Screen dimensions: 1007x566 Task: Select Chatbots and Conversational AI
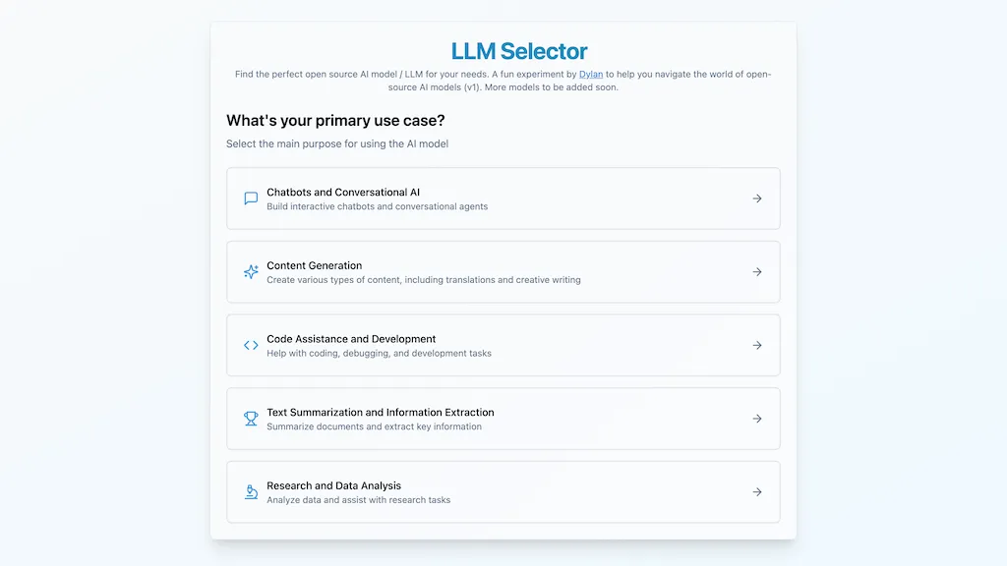503,198
